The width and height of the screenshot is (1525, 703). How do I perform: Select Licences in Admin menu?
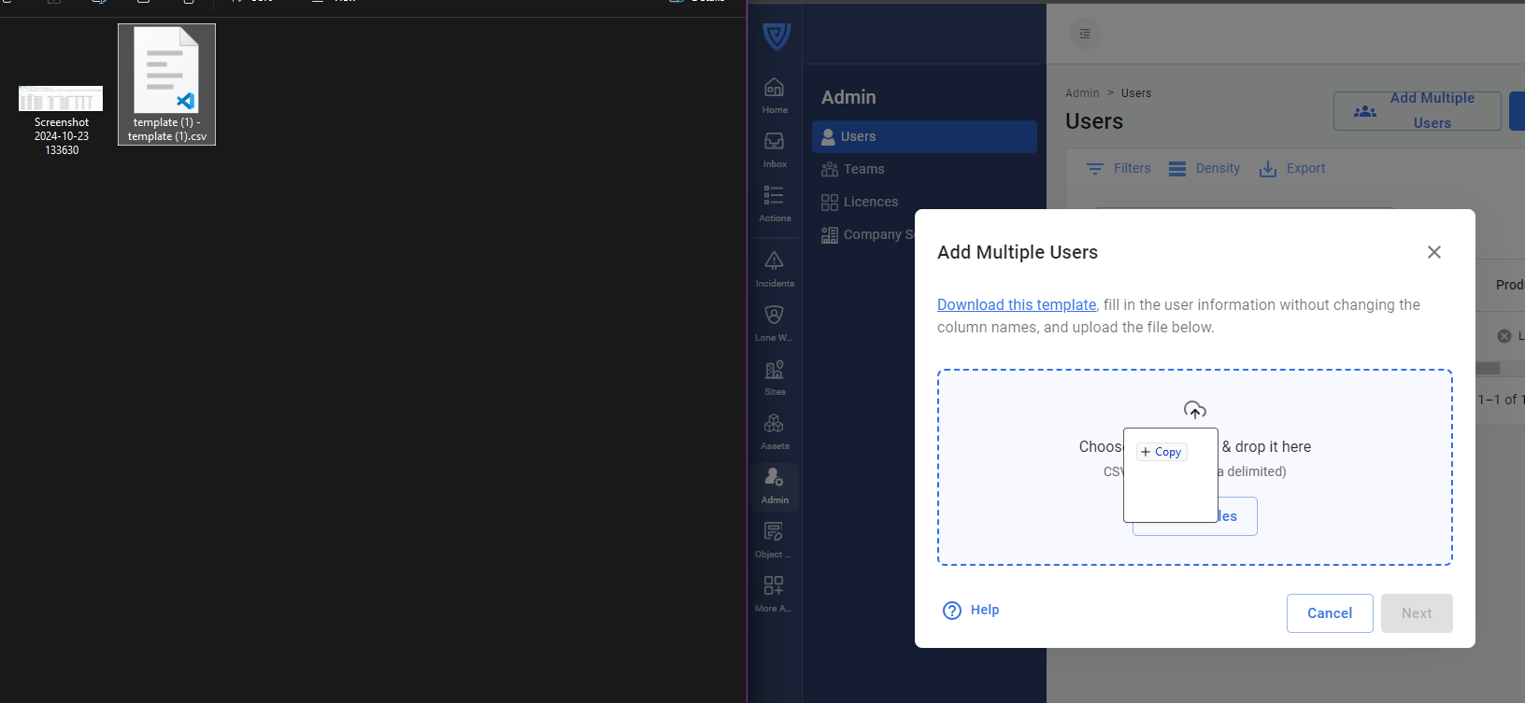pyautogui.click(x=870, y=202)
